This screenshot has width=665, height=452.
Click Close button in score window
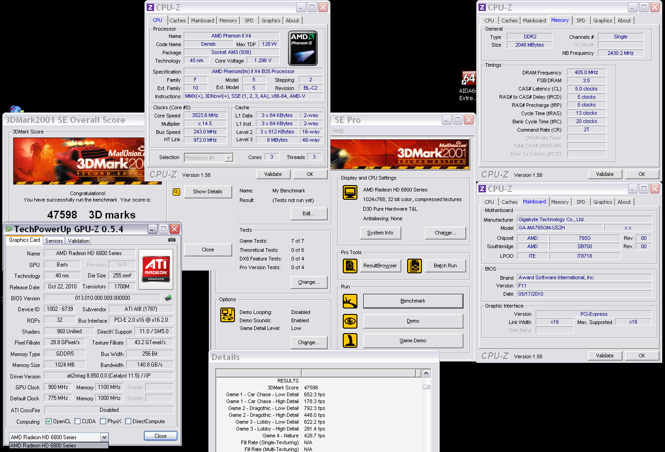pyautogui.click(x=207, y=250)
